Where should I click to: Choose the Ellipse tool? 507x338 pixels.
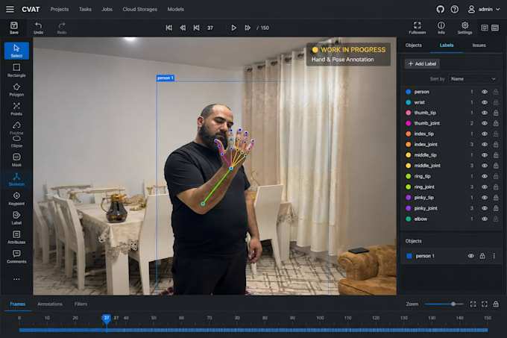click(x=16, y=141)
